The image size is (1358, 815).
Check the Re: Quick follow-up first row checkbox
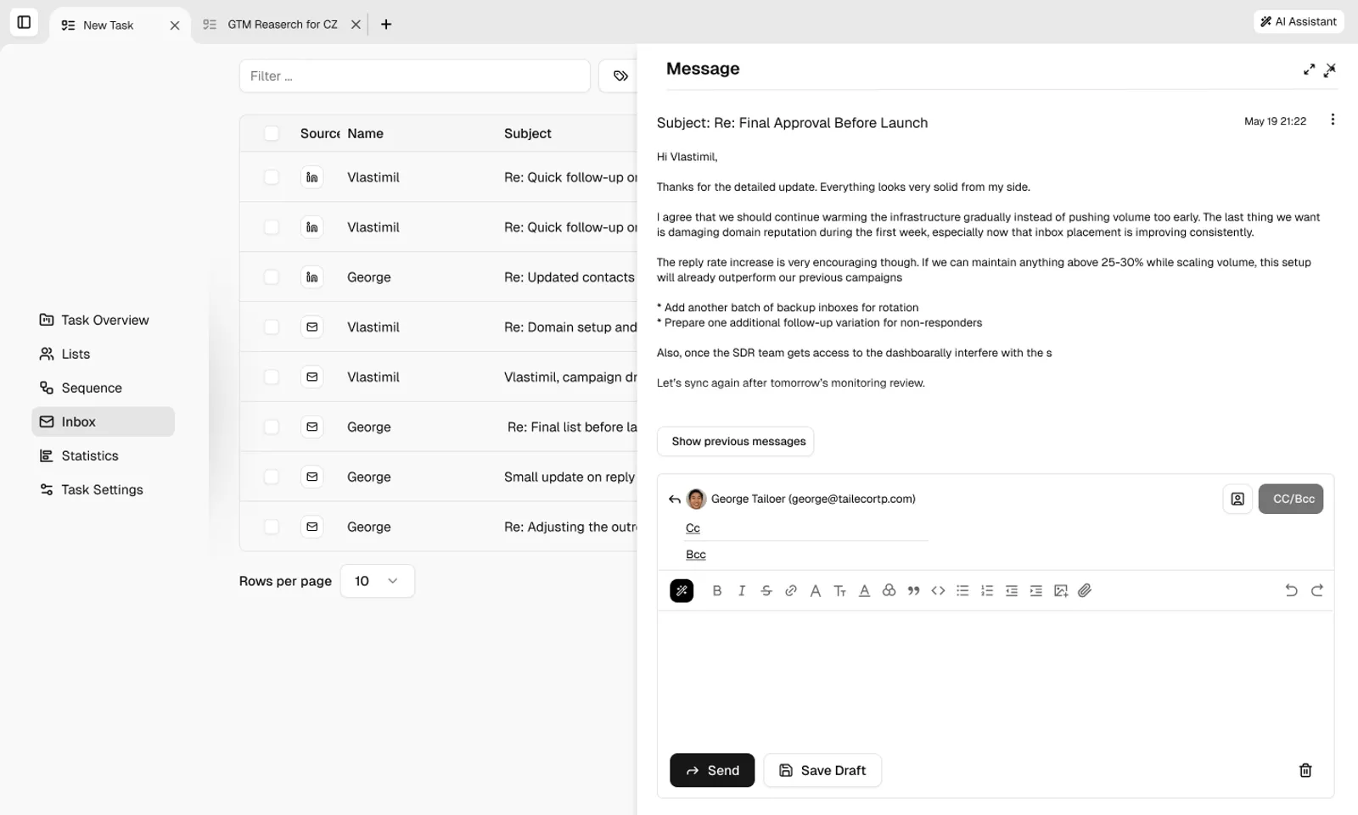272,177
